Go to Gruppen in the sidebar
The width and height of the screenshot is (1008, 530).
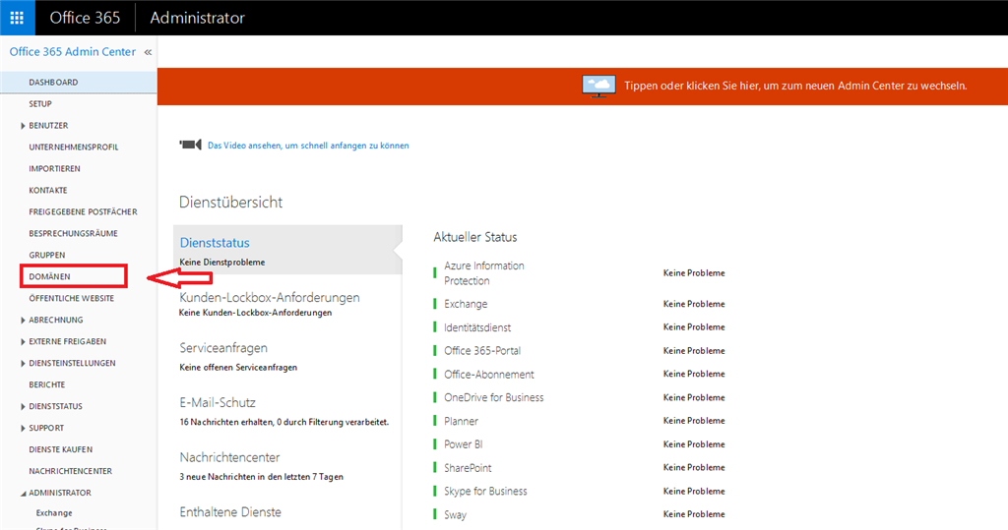tap(47, 255)
